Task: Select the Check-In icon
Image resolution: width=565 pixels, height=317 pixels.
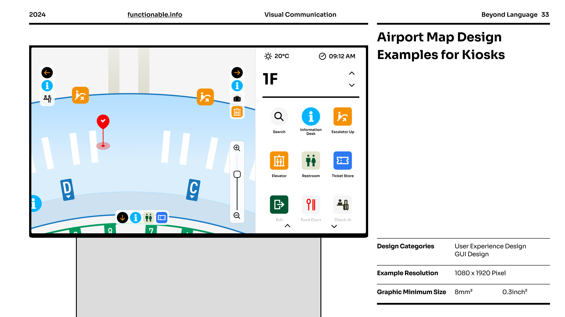Action: [x=343, y=205]
